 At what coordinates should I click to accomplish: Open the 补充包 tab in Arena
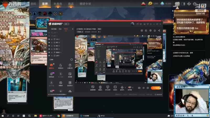tap(58, 4)
